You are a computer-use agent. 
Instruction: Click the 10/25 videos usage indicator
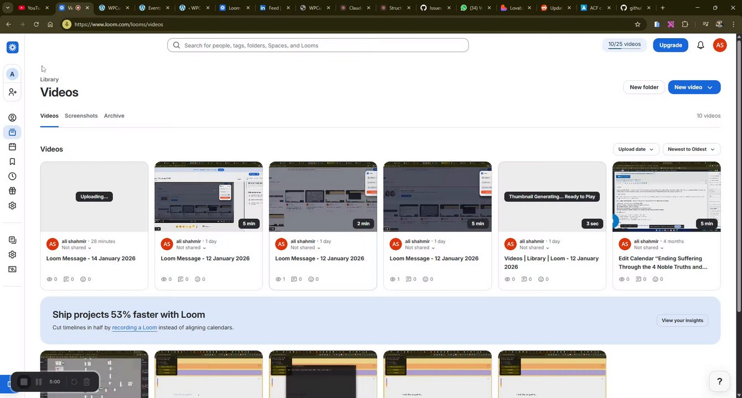[625, 45]
